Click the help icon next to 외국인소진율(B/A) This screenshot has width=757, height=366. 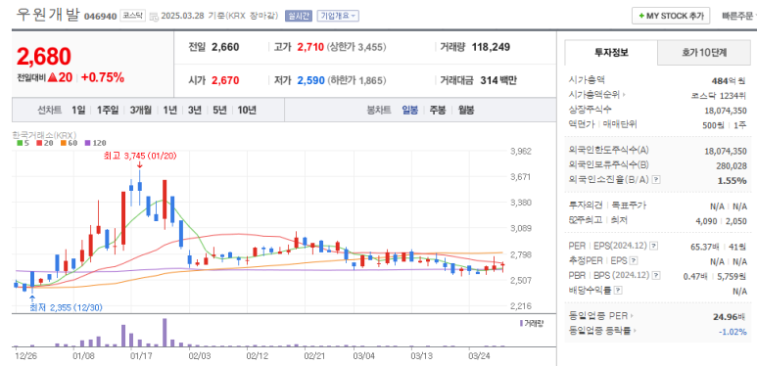click(655, 179)
